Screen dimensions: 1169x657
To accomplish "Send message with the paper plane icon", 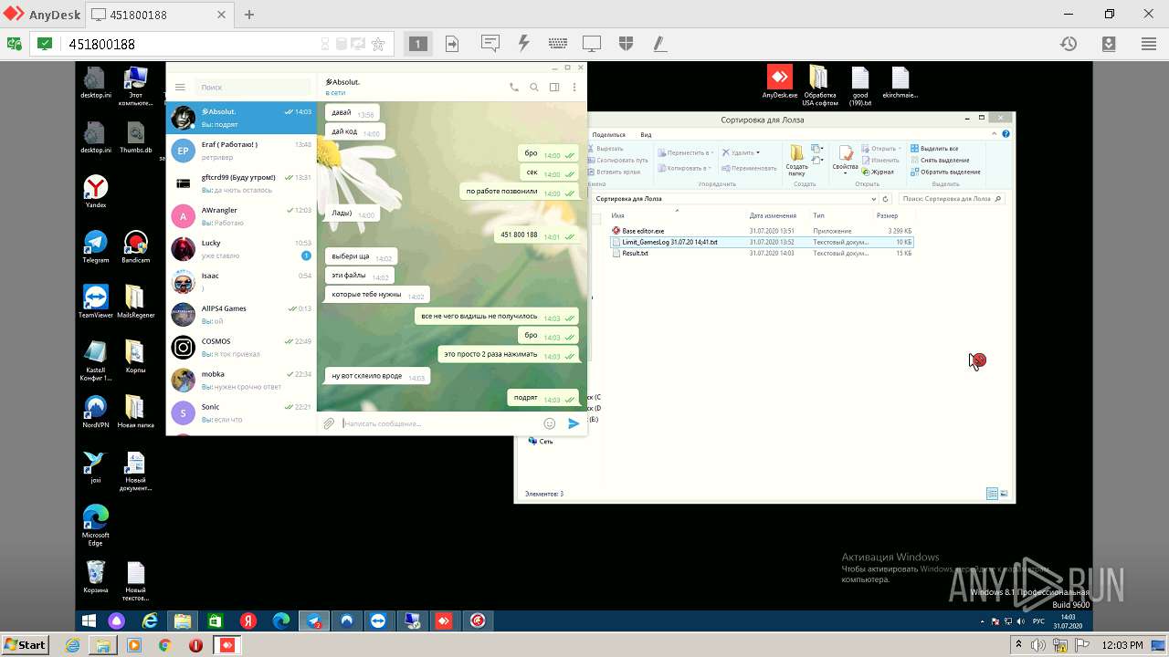I will (574, 423).
